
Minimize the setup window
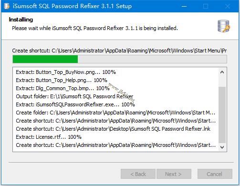184,6
